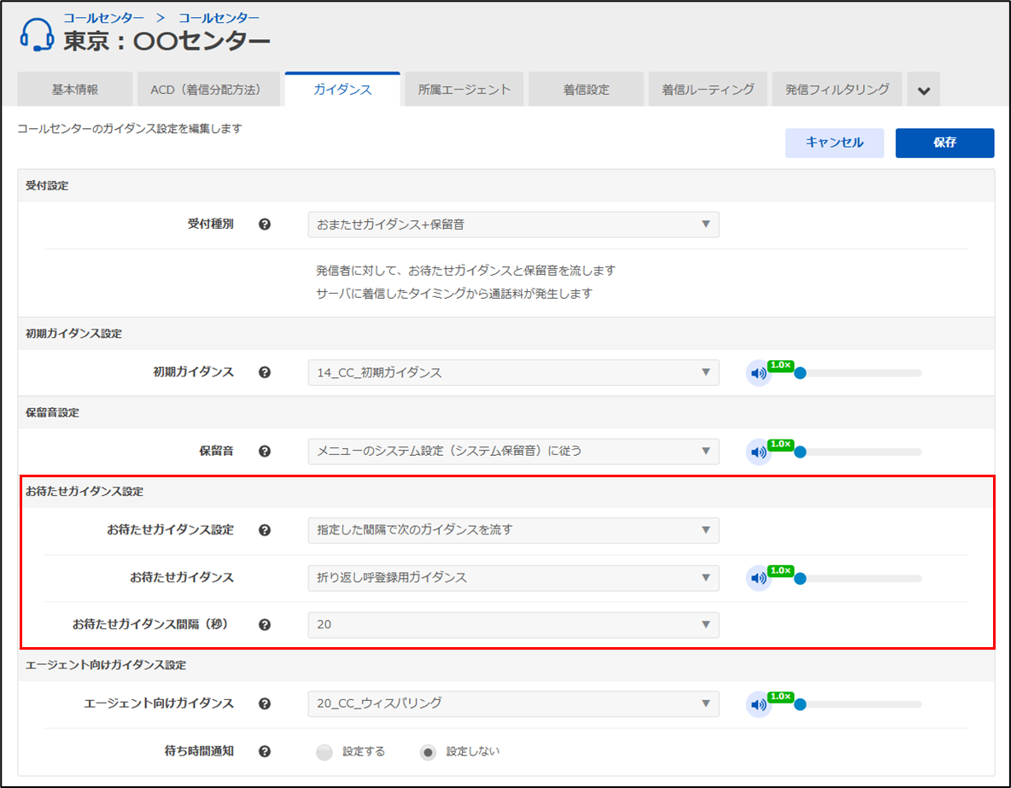This screenshot has width=1011, height=788.
Task: Play the エージェント向けガイダンス speaker icon
Action: [757, 704]
